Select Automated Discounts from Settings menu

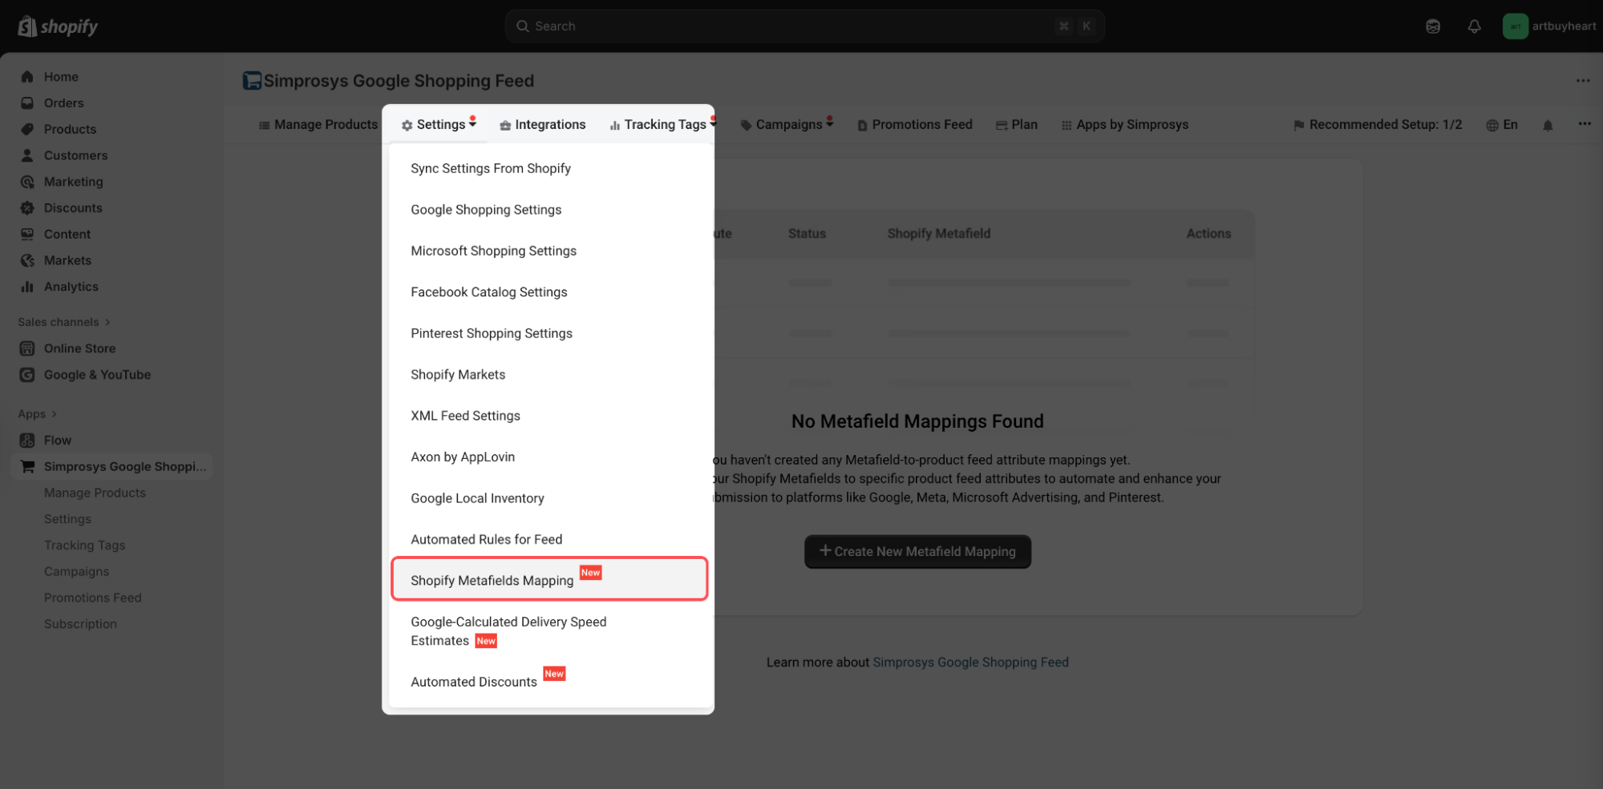[x=474, y=682]
